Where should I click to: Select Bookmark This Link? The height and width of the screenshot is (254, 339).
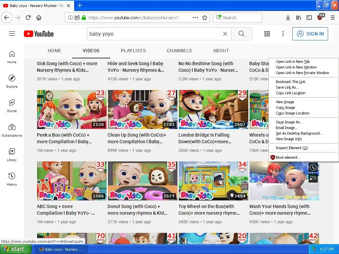(304, 82)
